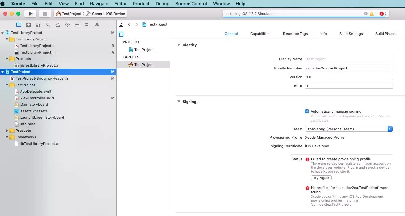This screenshot has width=405, height=216.
Task: Open TestLibraryProject.h file
Action: point(37,46)
